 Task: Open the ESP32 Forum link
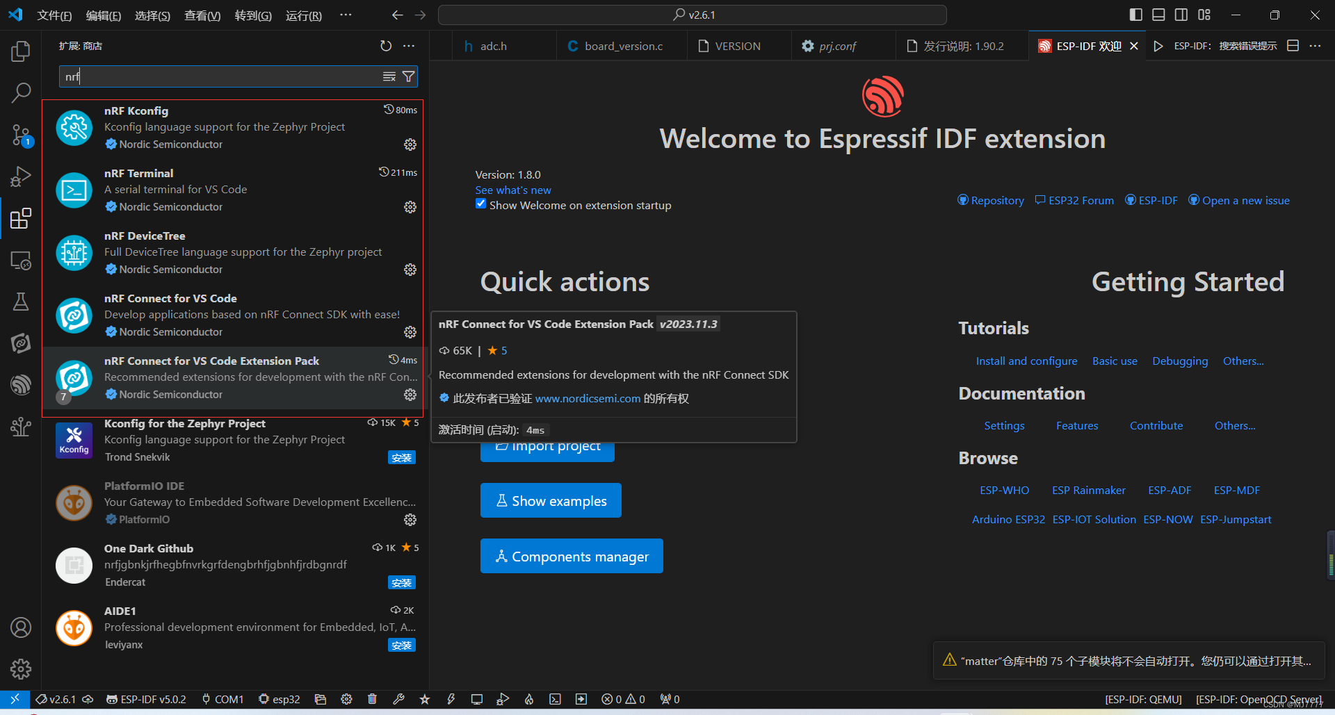point(1081,200)
